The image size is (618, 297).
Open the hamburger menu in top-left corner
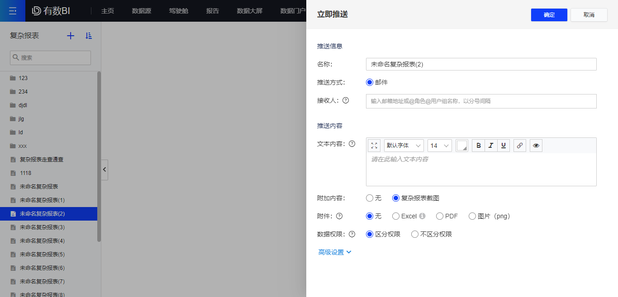pyautogui.click(x=12, y=10)
